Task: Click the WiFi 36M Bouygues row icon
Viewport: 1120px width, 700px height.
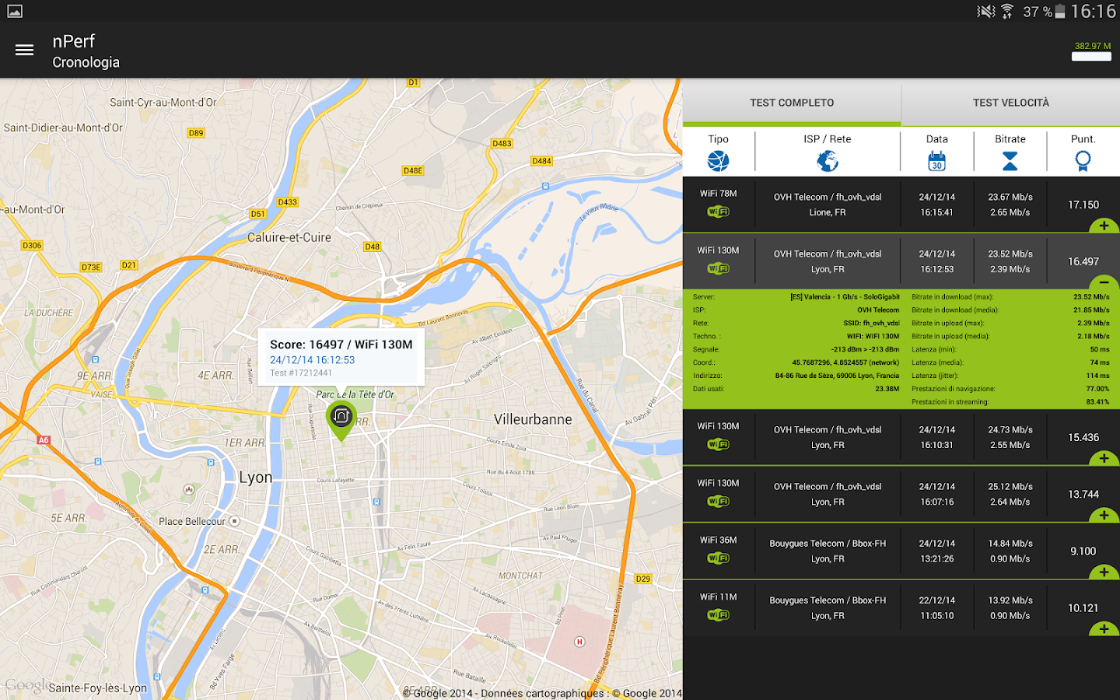Action: (718, 558)
